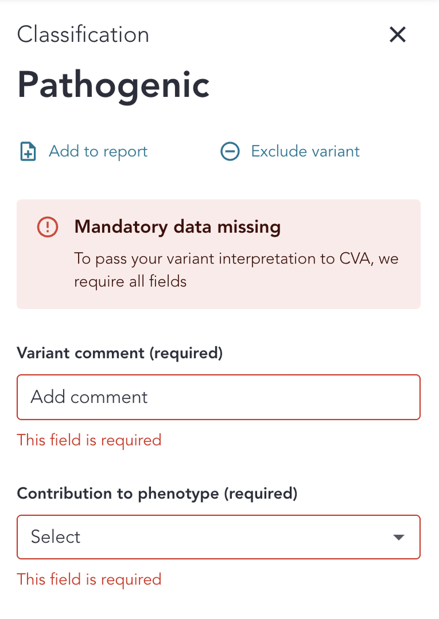Click the first This field is required message

[x=90, y=440]
